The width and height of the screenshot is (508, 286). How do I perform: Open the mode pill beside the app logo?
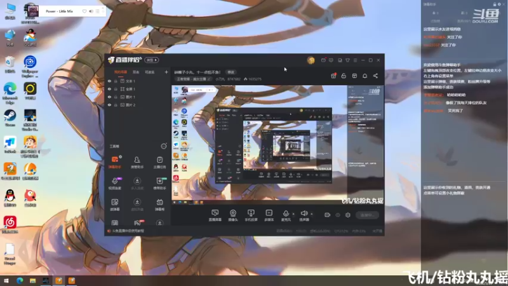(151, 60)
